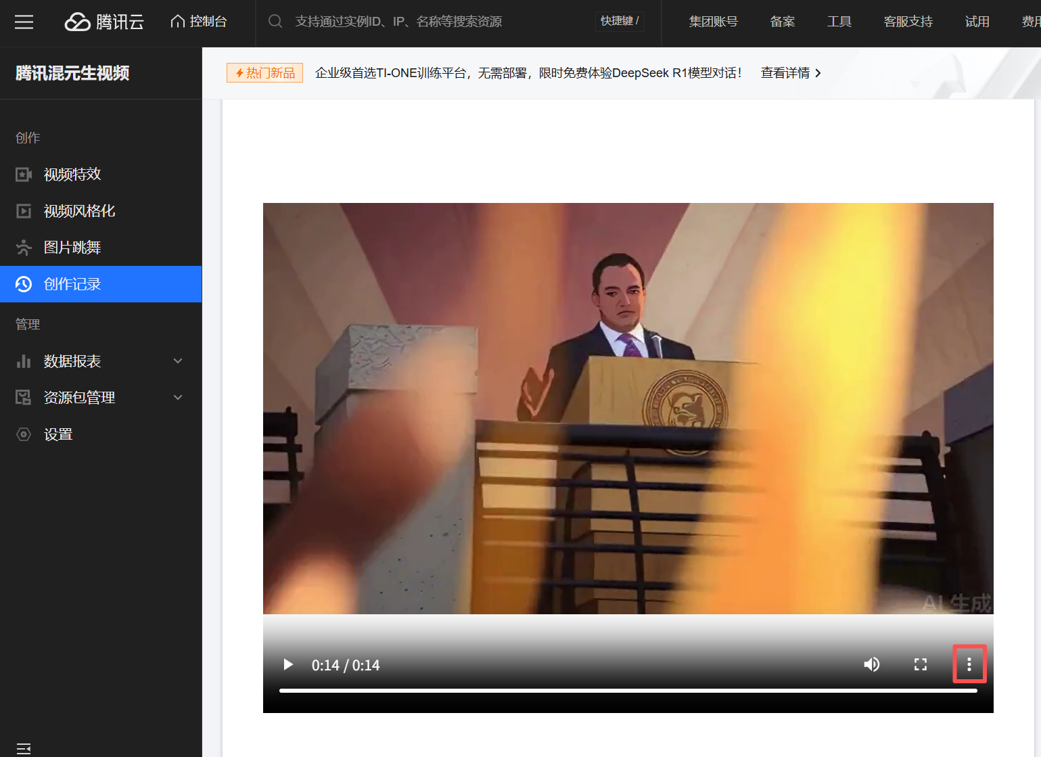Click the 腾讯混元生视频 product title

coord(72,73)
